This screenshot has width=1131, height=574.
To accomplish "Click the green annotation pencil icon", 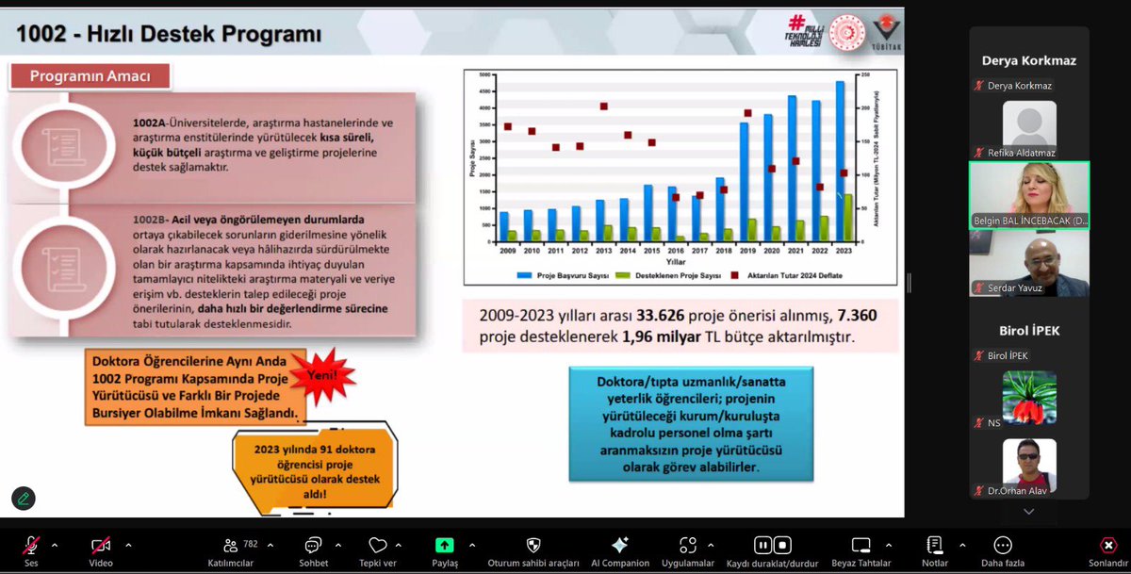I will coord(24,499).
